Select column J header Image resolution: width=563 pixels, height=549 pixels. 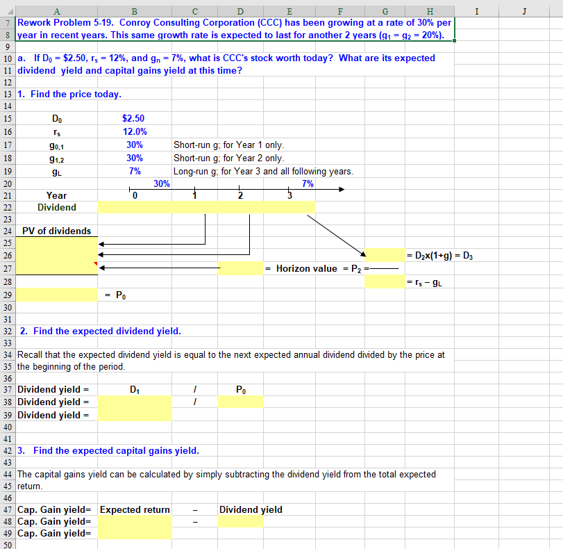click(524, 12)
